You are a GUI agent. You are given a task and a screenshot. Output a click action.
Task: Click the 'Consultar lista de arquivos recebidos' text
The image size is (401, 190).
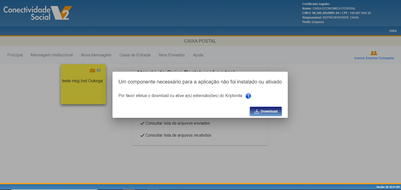(x=178, y=135)
